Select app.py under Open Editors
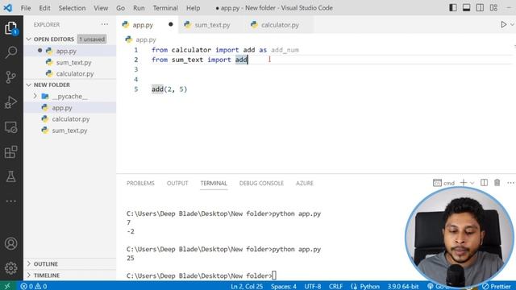The height and width of the screenshot is (290, 516). 70,51
